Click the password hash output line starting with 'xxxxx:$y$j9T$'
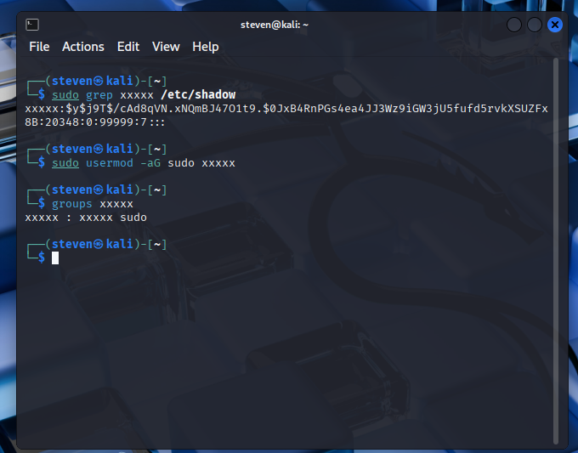 (x=286, y=108)
